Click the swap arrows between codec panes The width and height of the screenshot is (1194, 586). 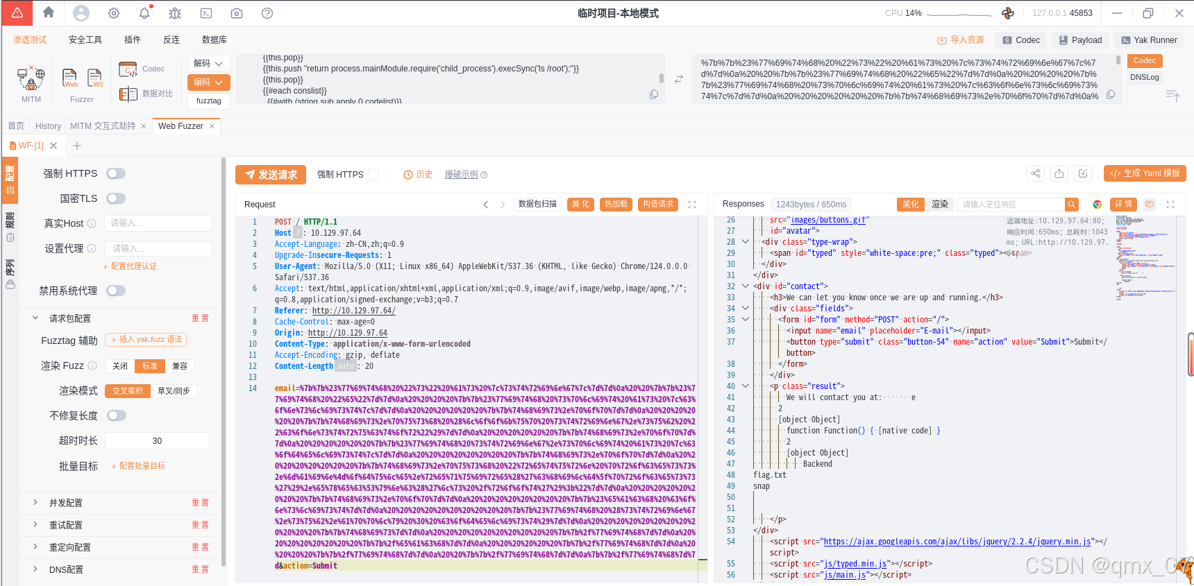679,79
